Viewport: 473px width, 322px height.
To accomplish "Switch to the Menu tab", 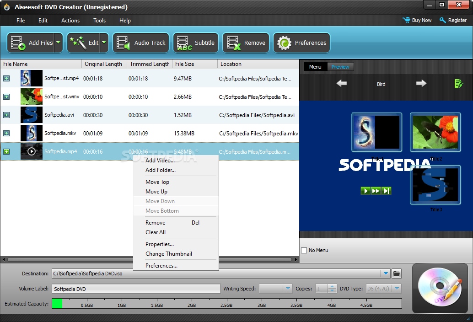I will tap(315, 67).
